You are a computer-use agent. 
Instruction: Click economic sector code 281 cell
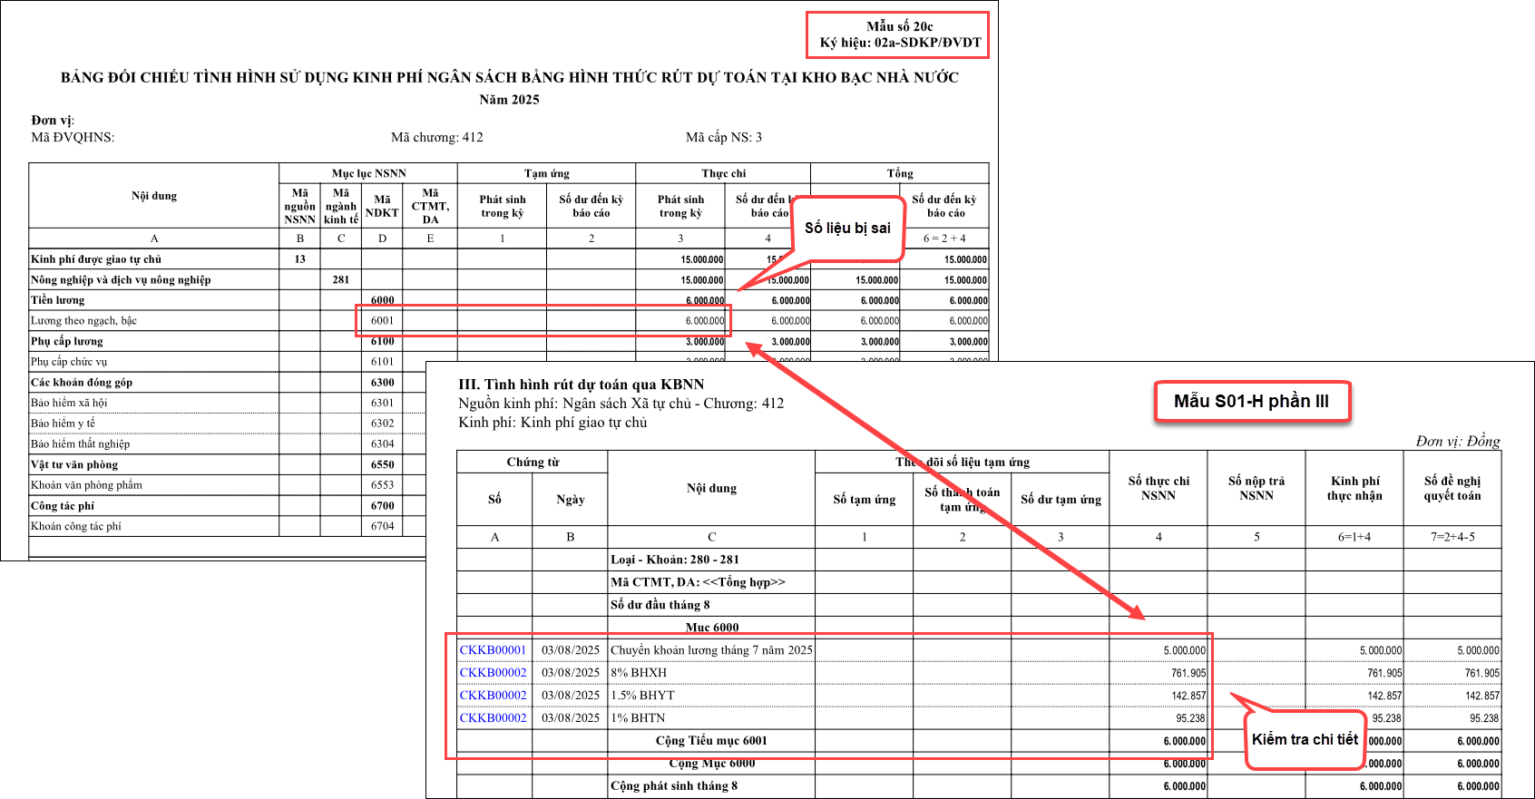(x=341, y=280)
